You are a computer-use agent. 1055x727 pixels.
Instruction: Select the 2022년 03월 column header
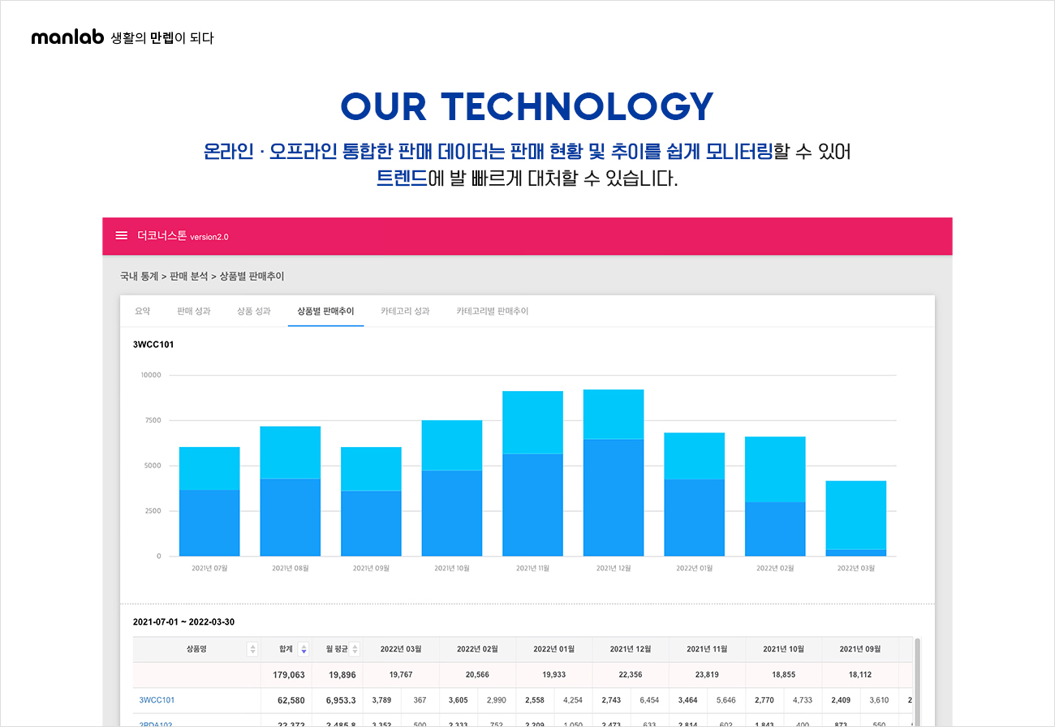pos(401,649)
